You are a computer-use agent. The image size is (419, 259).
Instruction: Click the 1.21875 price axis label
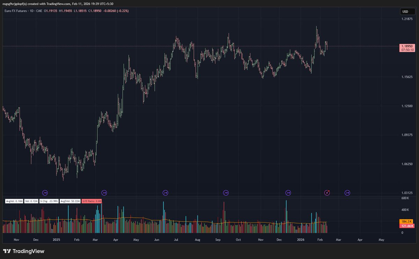(406, 19)
